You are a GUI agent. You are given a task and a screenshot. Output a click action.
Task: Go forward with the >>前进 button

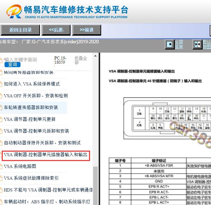coord(87,30)
